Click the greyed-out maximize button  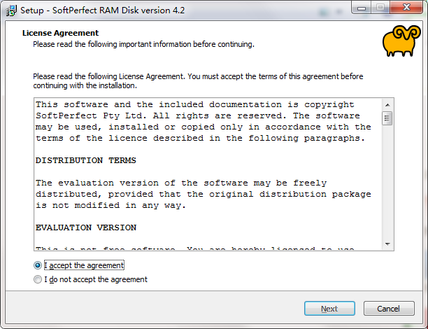click(x=380, y=8)
